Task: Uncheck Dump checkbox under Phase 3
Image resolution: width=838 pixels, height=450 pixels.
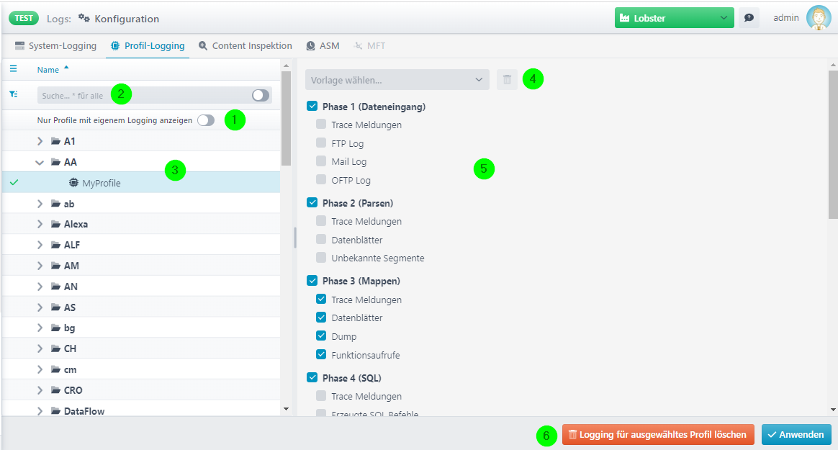Action: click(320, 336)
